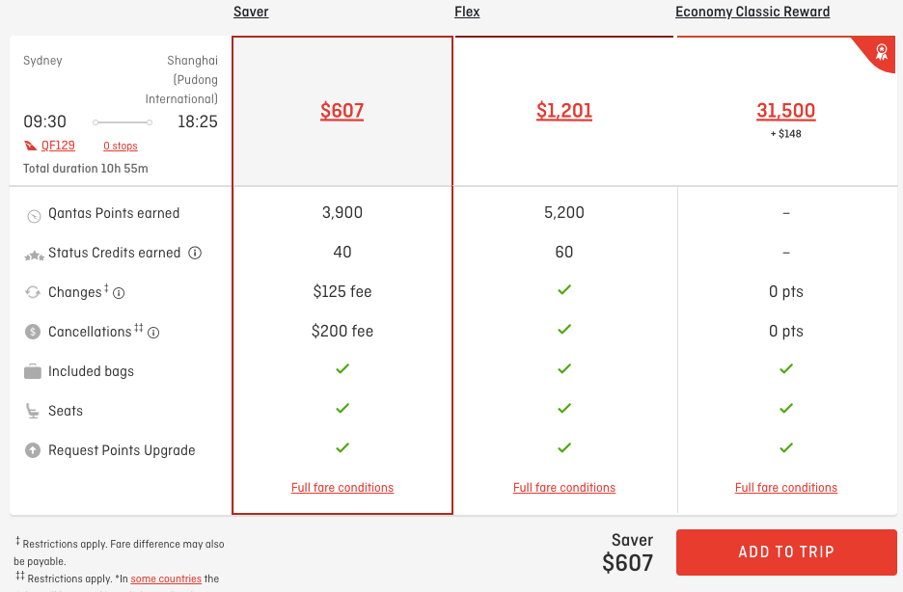Screen dimensions: 903x592
Task: Open the Flex column heading
Action: [x=467, y=12]
